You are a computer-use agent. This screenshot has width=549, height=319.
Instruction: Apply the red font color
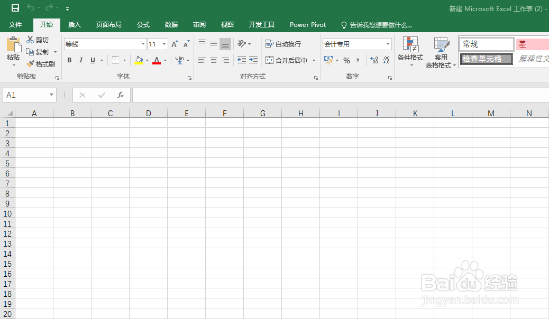pos(157,60)
